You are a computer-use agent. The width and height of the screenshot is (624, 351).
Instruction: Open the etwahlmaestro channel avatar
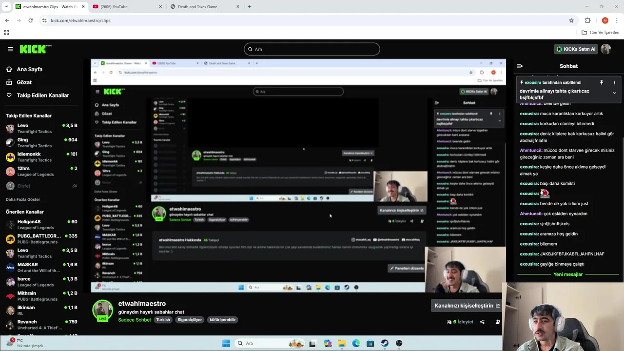point(103,311)
